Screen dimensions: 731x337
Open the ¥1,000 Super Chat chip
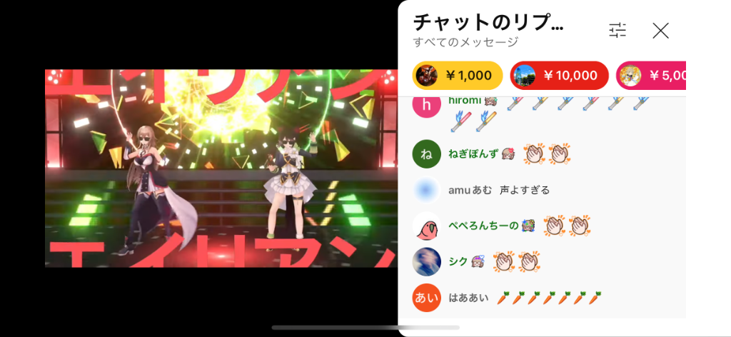[458, 75]
